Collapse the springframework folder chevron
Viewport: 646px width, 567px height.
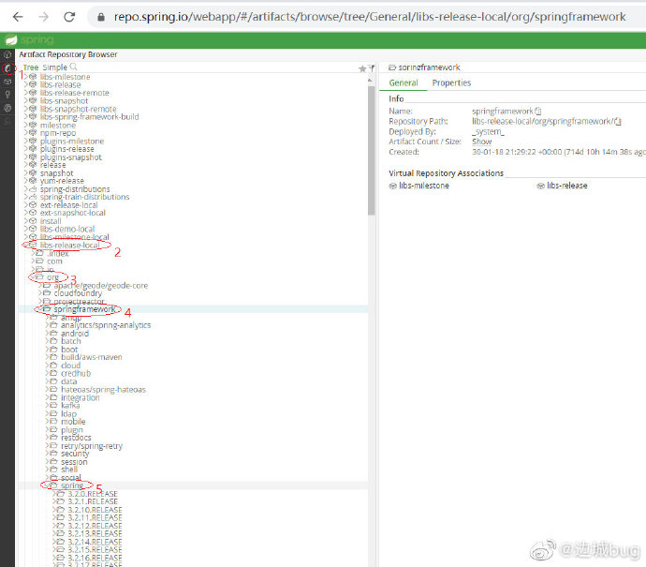40,309
